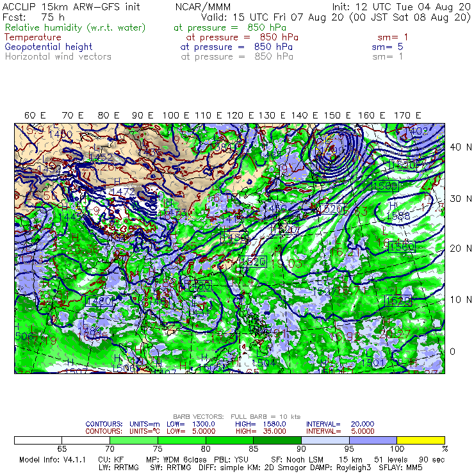The width and height of the screenshot is (474, 474).
Task: Click the '100 E' longitude label
Action: [x=176, y=115]
